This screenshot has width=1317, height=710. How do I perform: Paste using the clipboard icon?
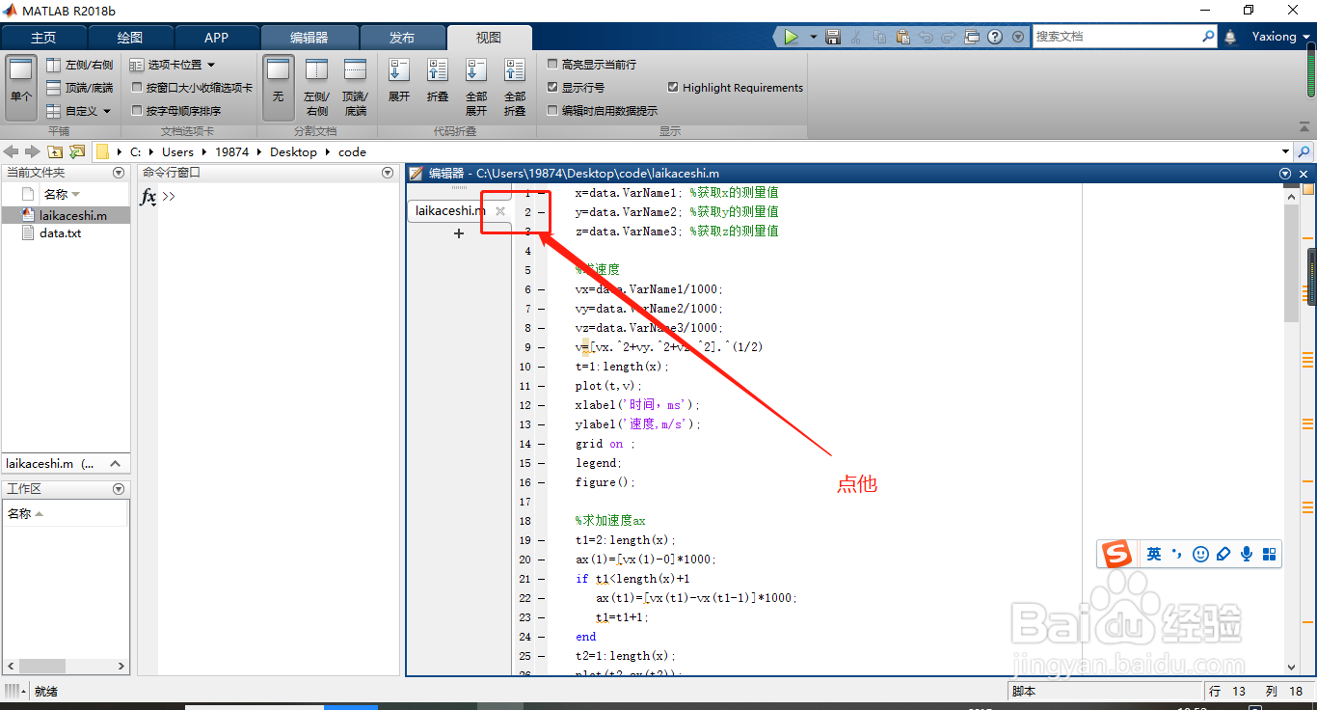coord(902,37)
